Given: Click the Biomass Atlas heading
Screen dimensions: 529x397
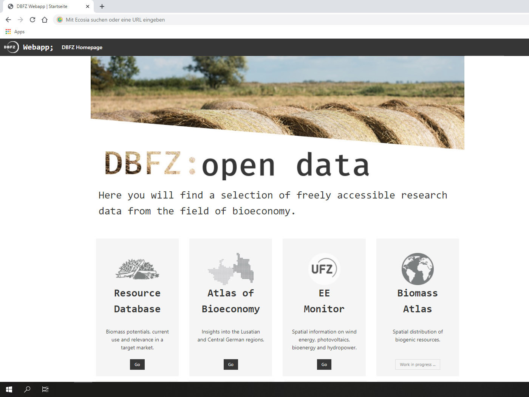Looking at the screenshot, I should pyautogui.click(x=418, y=301).
